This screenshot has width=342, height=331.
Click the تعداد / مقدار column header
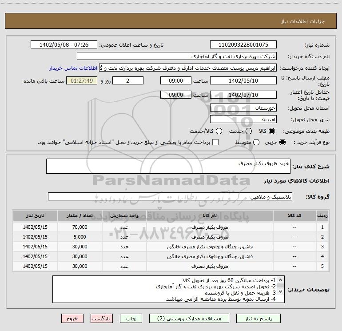tap(80, 215)
